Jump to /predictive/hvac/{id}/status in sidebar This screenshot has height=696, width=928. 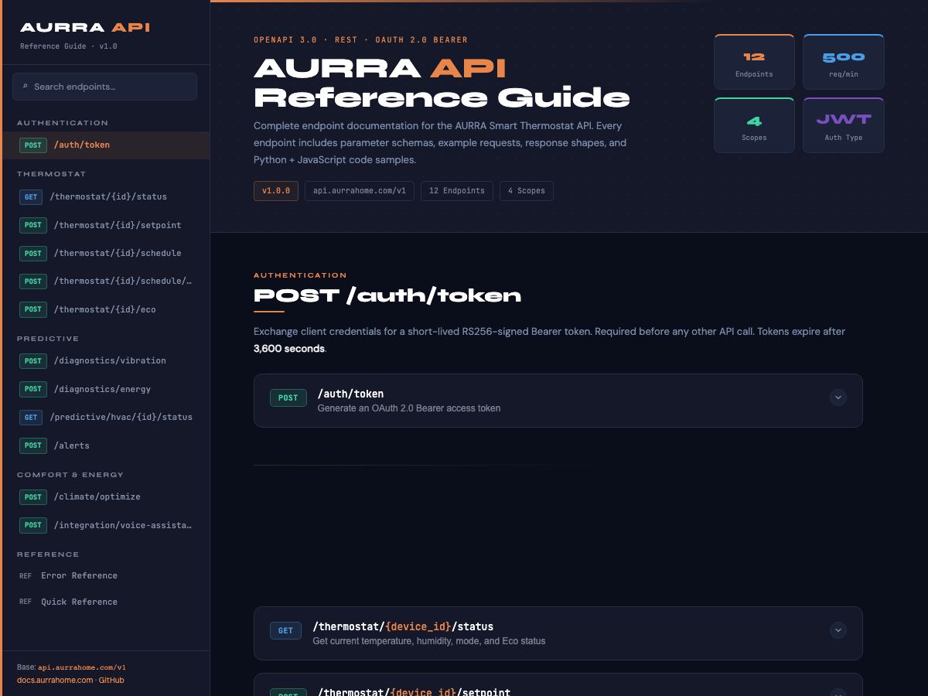point(105,417)
